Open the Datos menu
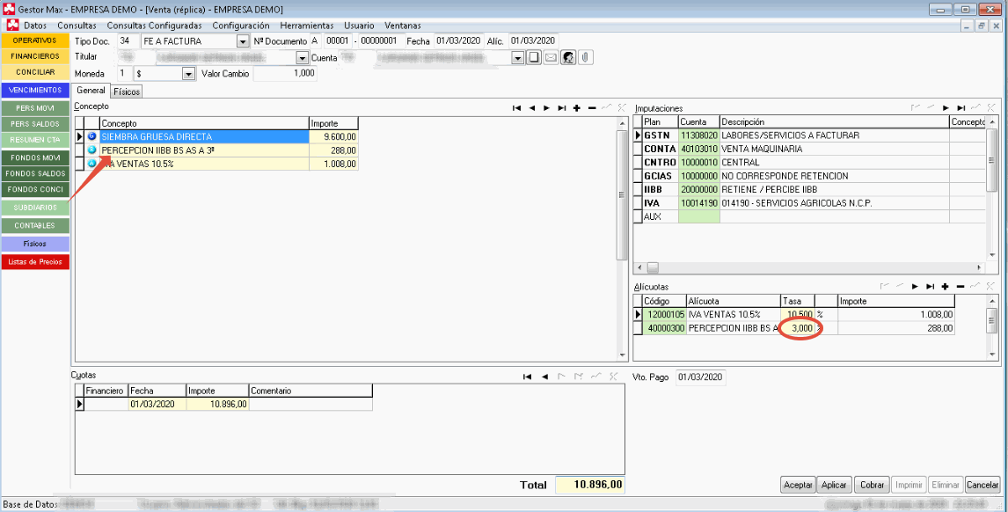Viewport: 1008px width, 512px height. [x=35, y=26]
